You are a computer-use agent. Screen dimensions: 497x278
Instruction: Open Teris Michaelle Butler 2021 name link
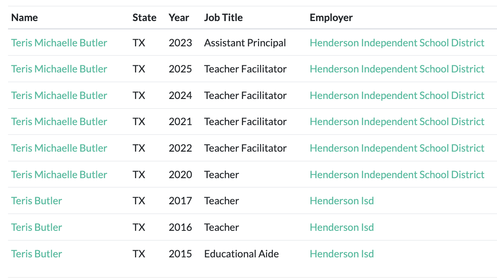pos(59,122)
